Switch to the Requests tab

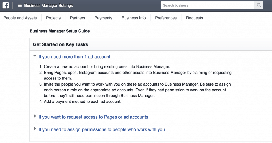click(x=194, y=18)
